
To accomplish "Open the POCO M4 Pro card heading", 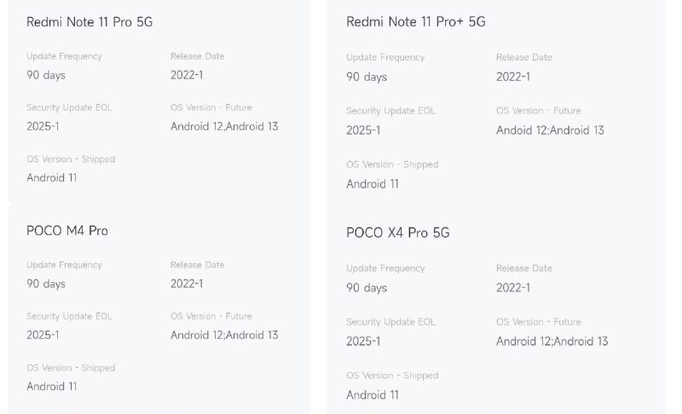I will 67,231.
